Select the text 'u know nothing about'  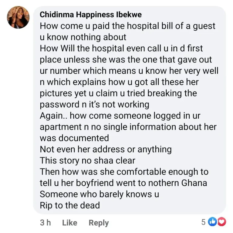tap(83, 37)
